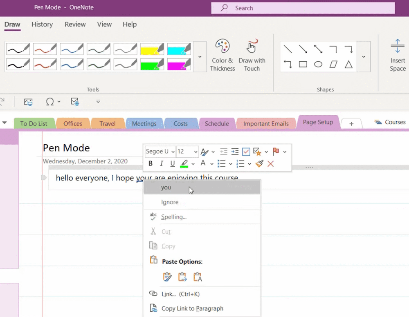
Task: Click the increase indent icon
Action: 235,152
